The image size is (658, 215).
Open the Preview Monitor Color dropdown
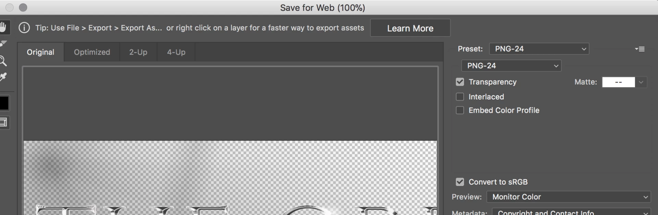(x=569, y=197)
